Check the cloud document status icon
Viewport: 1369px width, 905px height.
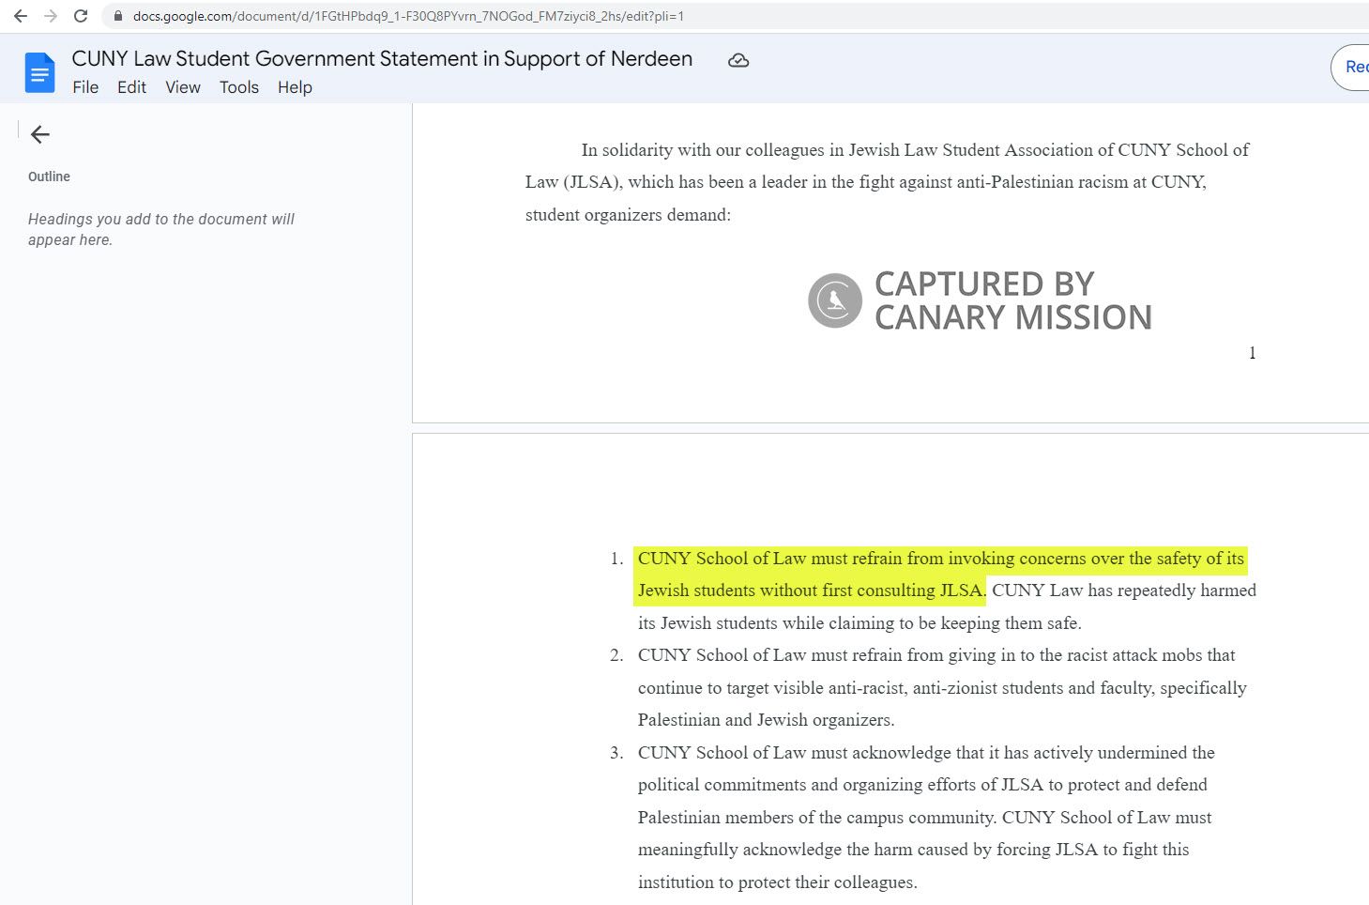(x=738, y=60)
